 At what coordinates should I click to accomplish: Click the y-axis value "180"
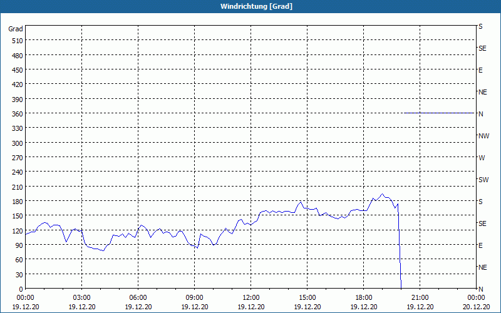(x=18, y=202)
